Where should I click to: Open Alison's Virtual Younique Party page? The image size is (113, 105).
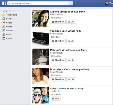[67, 12]
